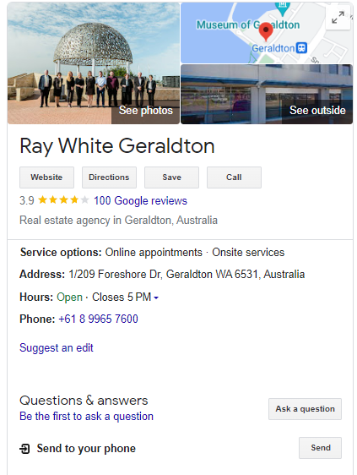Image resolution: width=357 pixels, height=475 pixels.
Task: Click the Museum of Geraldton marker icon
Action: [283, 8]
